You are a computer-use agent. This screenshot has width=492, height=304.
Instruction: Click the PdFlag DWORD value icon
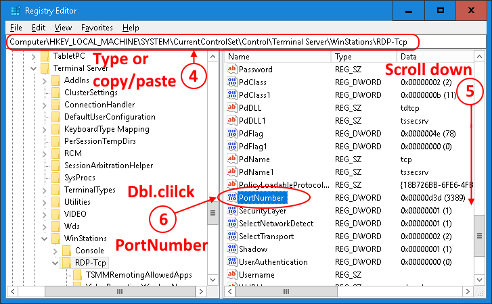click(x=232, y=133)
